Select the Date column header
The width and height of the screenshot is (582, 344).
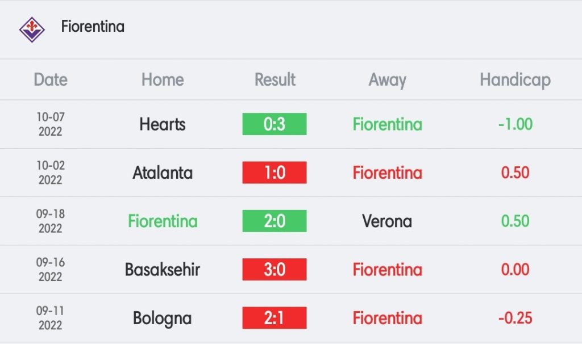pyautogui.click(x=51, y=79)
